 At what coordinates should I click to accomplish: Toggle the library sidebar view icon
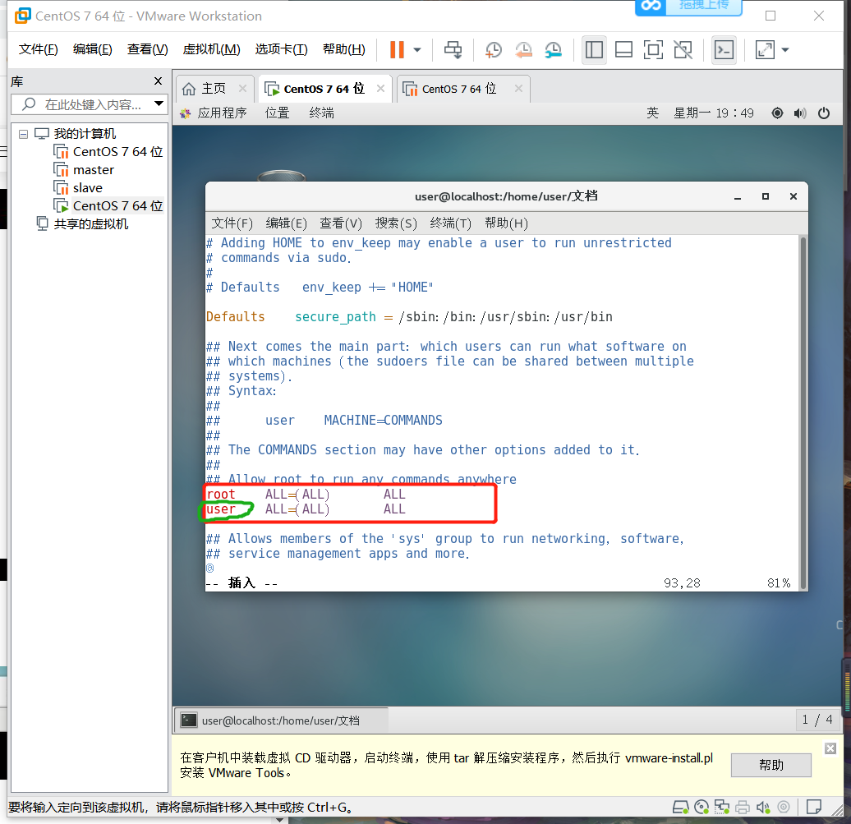pyautogui.click(x=594, y=50)
